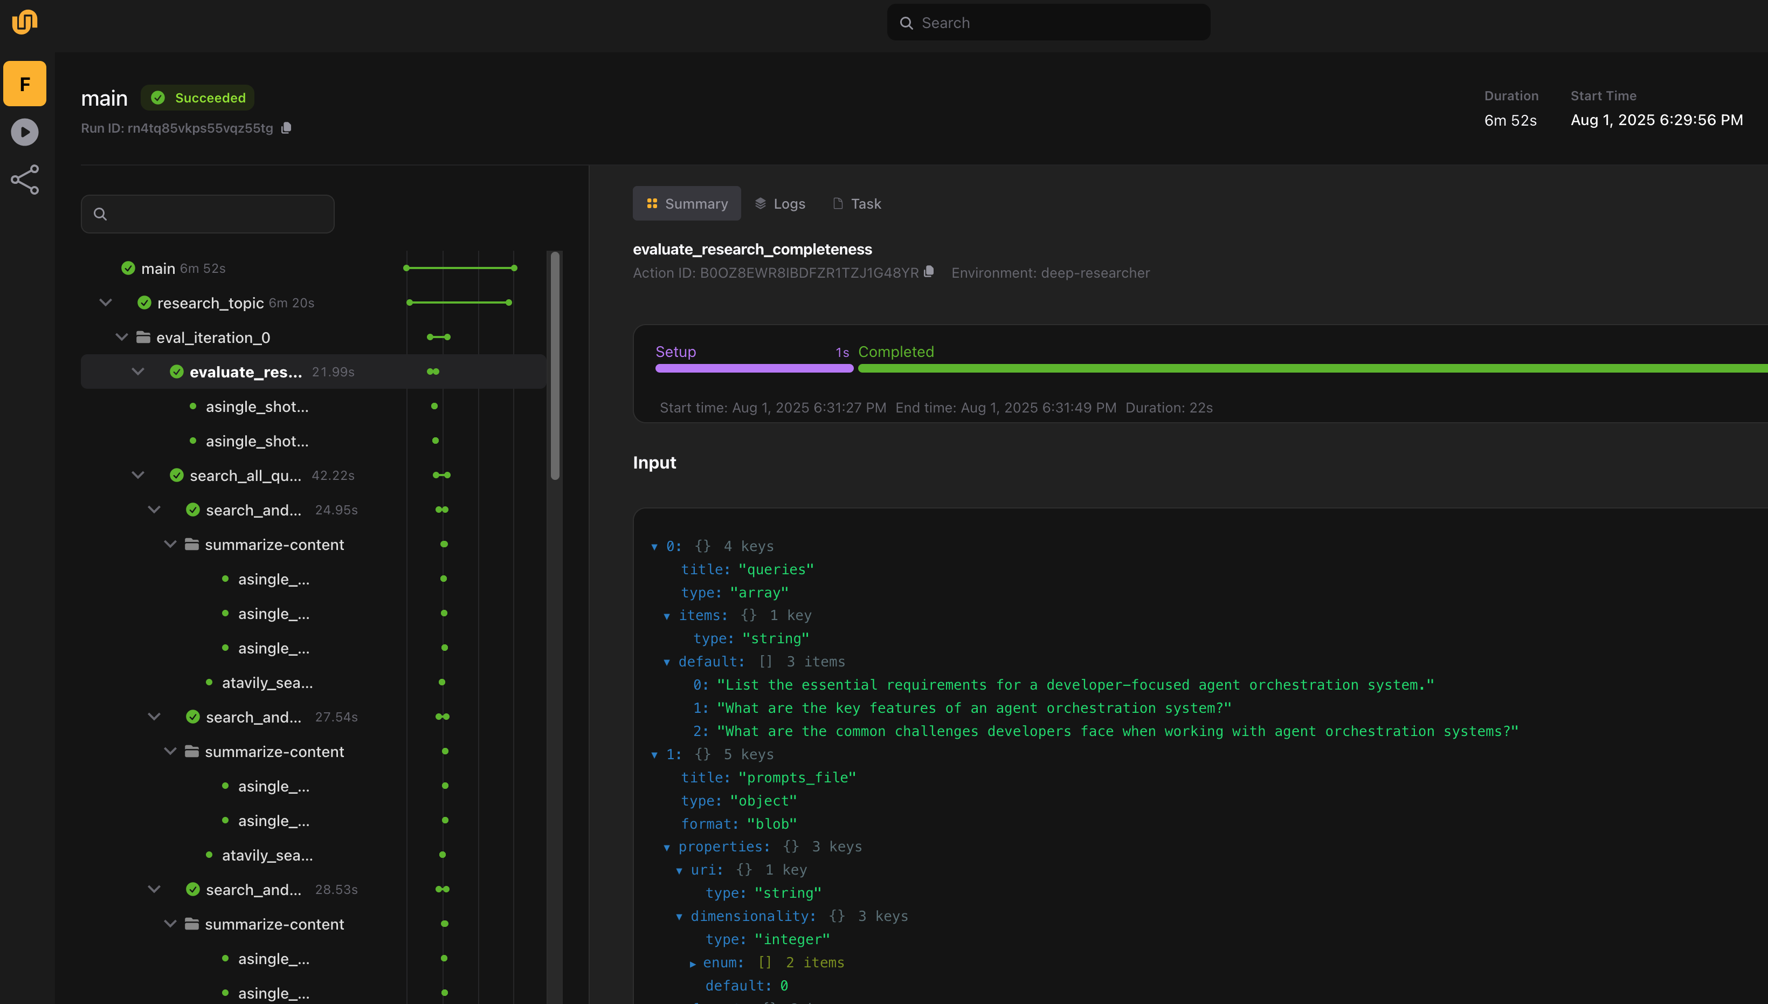The height and width of the screenshot is (1004, 1768).
Task: Open the Runs play icon in sidebar
Action: (25, 132)
